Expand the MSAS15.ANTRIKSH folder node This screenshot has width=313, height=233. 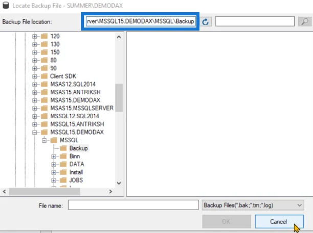(x=35, y=92)
